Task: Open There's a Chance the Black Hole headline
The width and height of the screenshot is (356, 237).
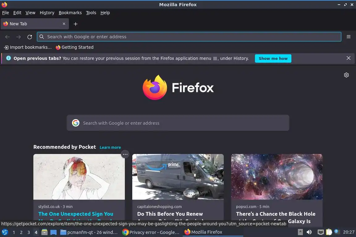Action: pyautogui.click(x=276, y=214)
